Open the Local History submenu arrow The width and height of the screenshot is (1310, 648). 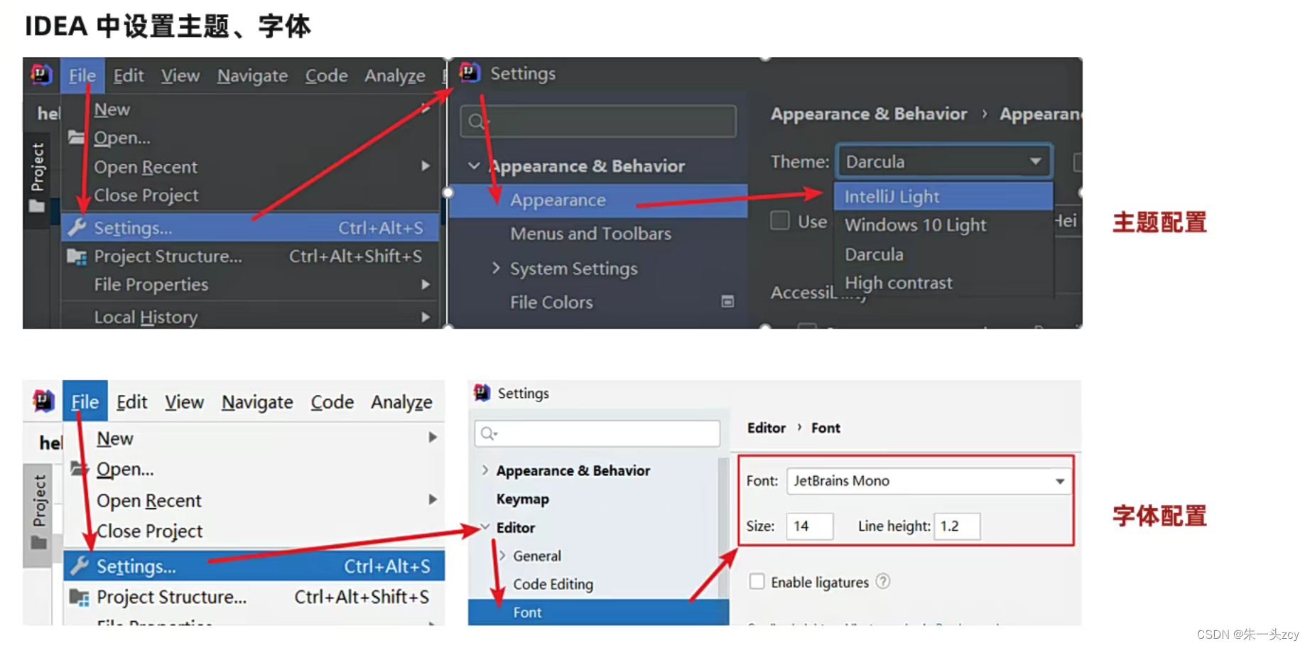click(x=426, y=317)
